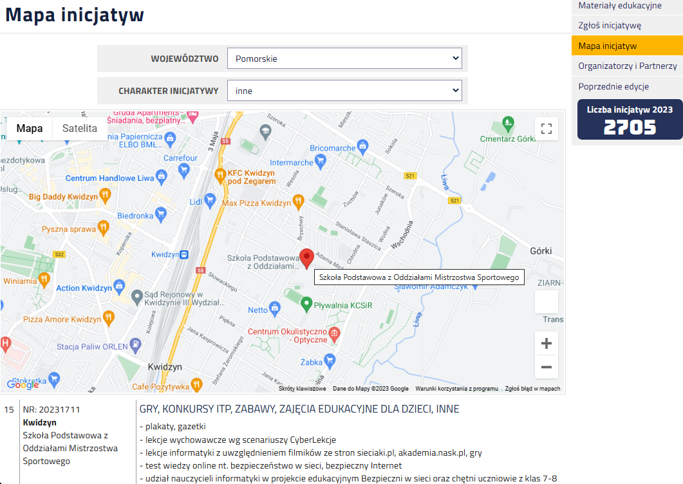Viewport: 683px width, 484px height.
Task: Click the Centrum Handlowe Liwa pin
Action: (162, 177)
